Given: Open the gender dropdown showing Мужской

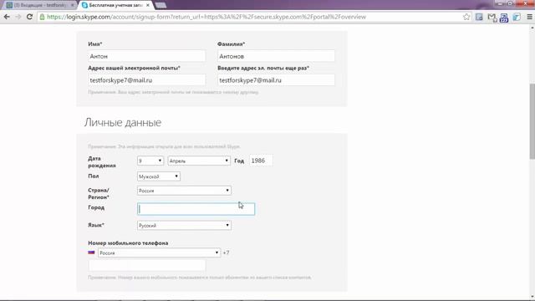Looking at the screenshot, I should pyautogui.click(x=159, y=176).
